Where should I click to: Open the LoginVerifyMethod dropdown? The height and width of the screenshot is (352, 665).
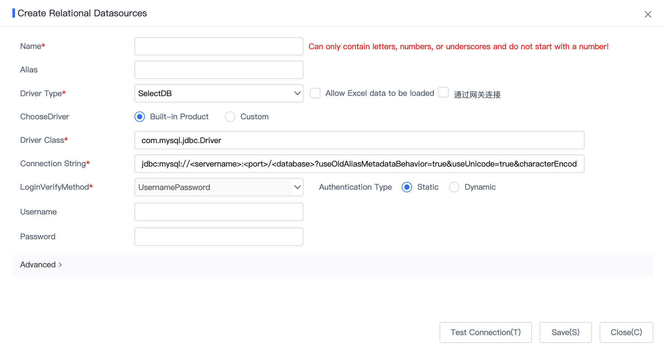point(219,187)
